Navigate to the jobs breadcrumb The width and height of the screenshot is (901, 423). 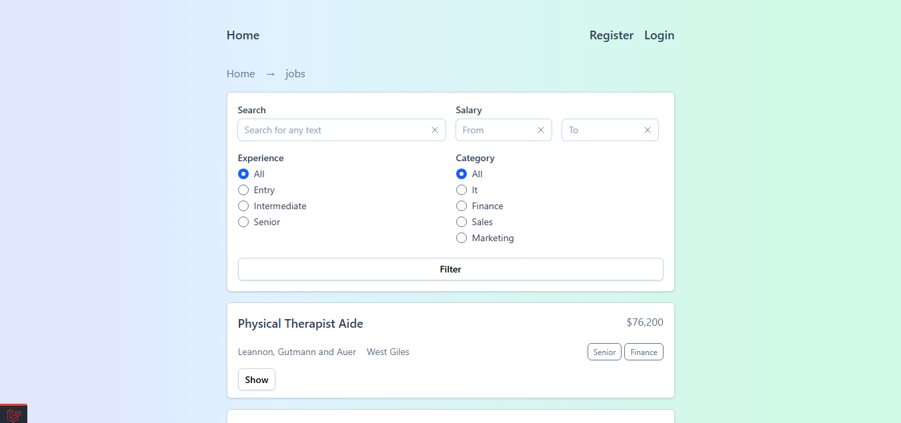(295, 73)
